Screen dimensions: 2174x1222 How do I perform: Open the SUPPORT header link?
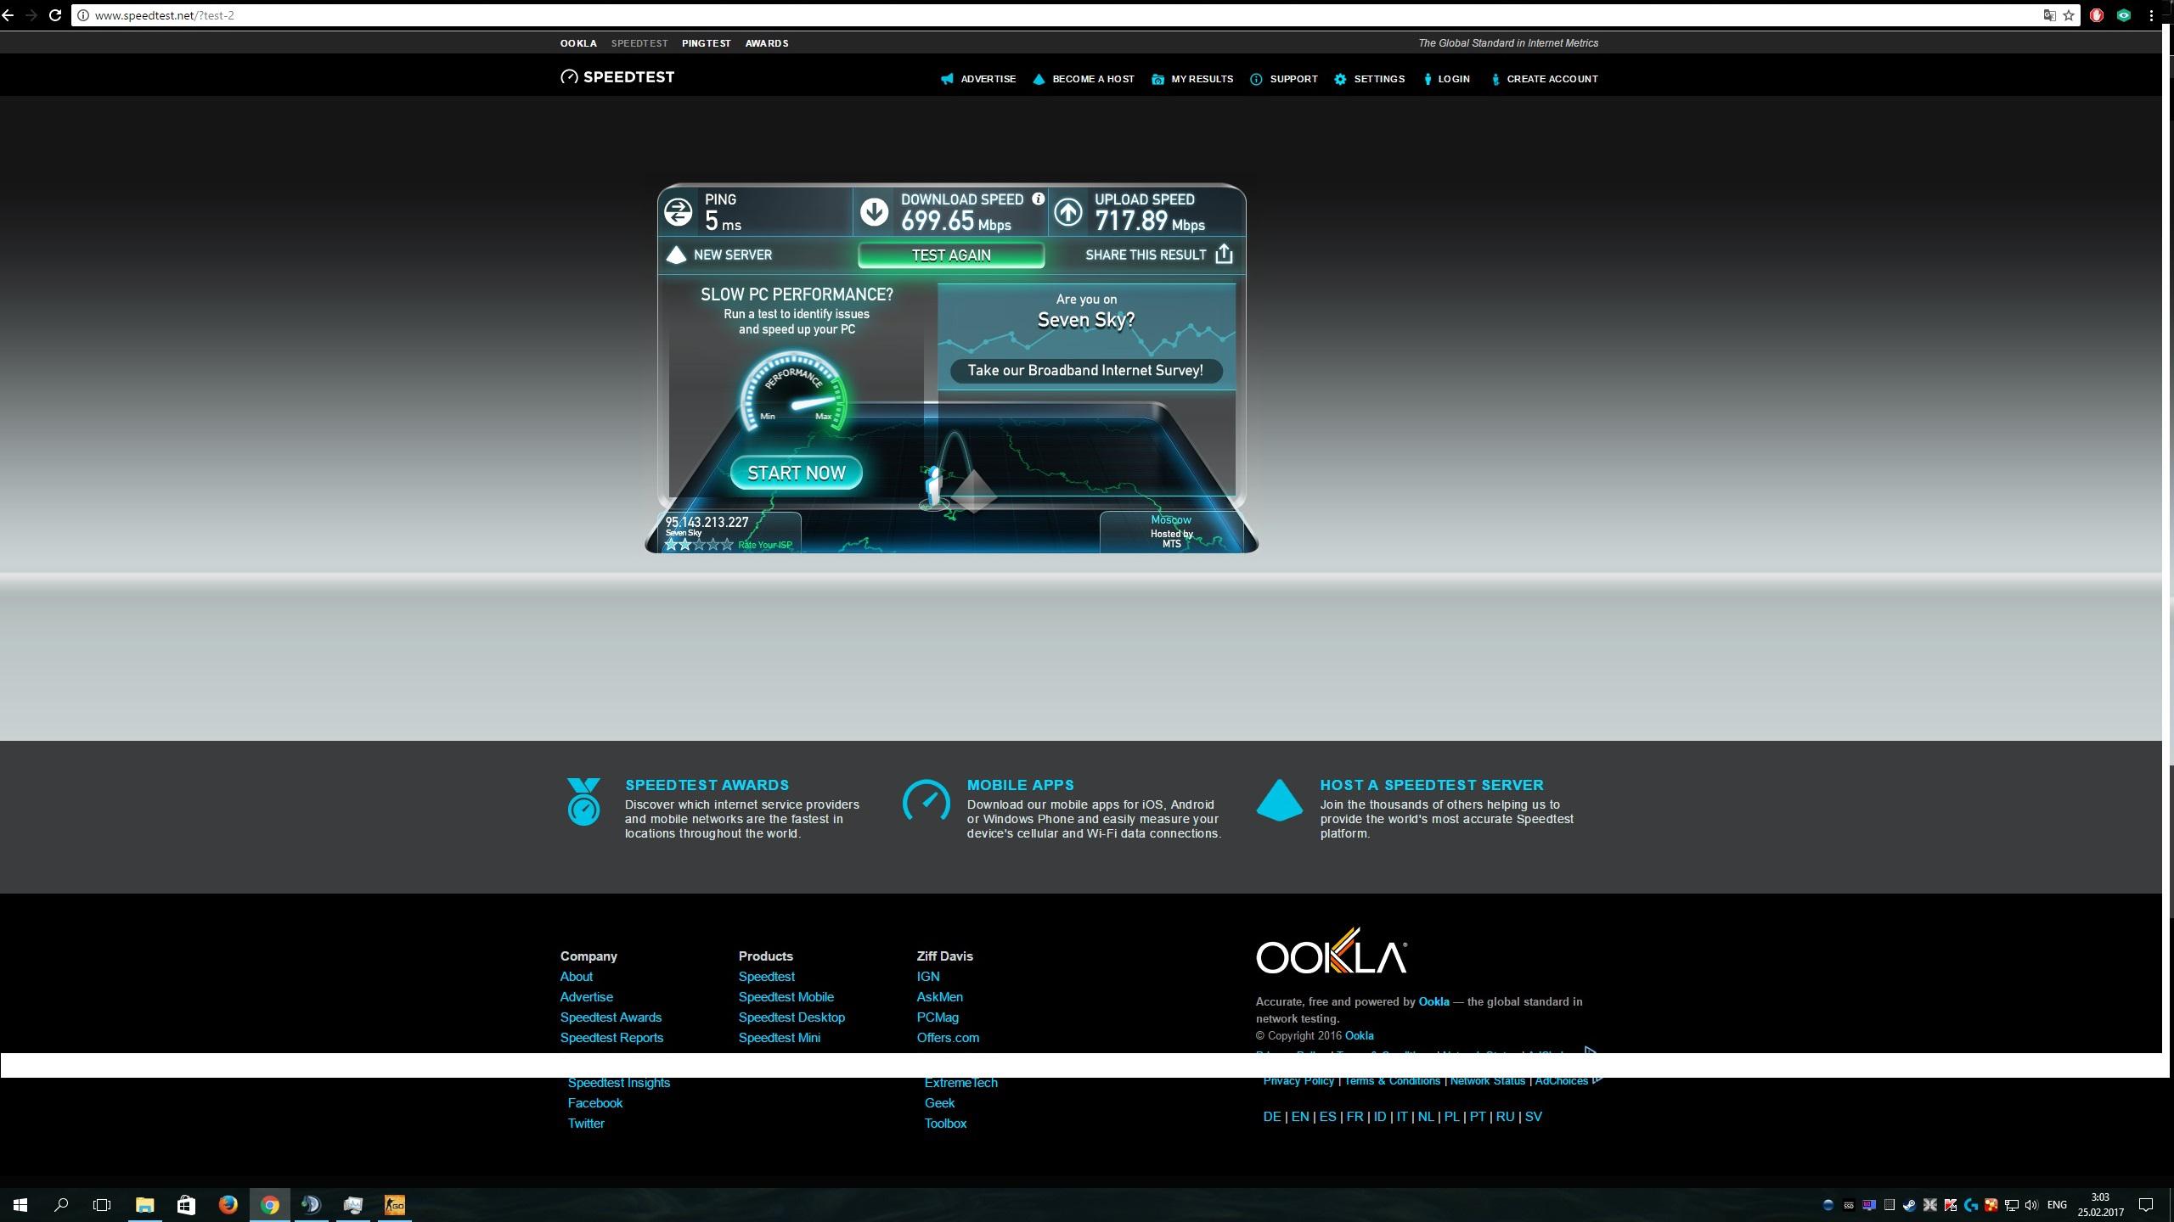click(1284, 79)
